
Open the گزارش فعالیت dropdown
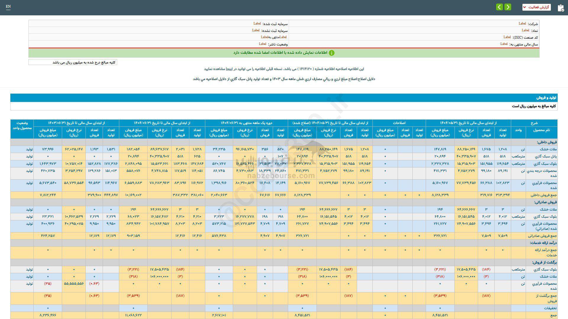[536, 7]
